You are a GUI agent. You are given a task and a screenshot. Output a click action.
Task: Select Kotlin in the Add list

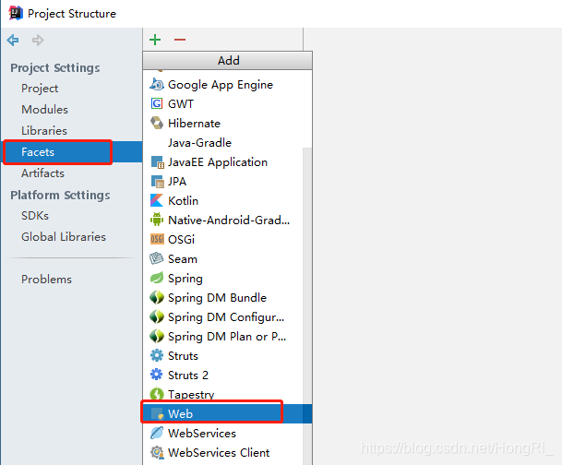click(x=223, y=200)
